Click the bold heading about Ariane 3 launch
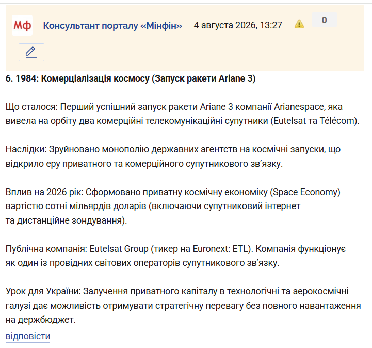 (131, 78)
